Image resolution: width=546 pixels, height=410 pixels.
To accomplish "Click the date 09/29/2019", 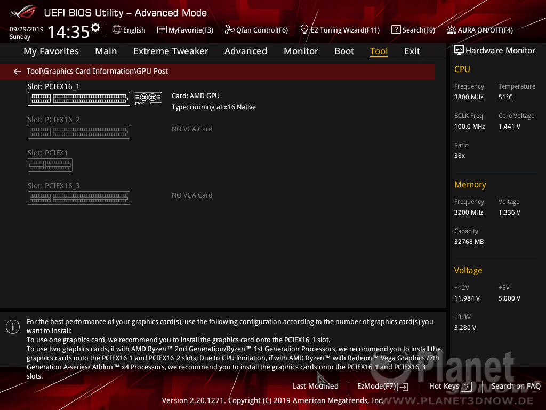I will pyautogui.click(x=27, y=29).
